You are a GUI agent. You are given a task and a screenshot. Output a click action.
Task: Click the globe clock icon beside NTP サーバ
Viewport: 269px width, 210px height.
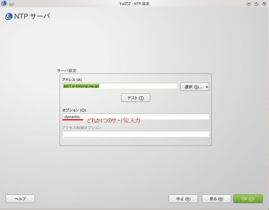click(9, 16)
